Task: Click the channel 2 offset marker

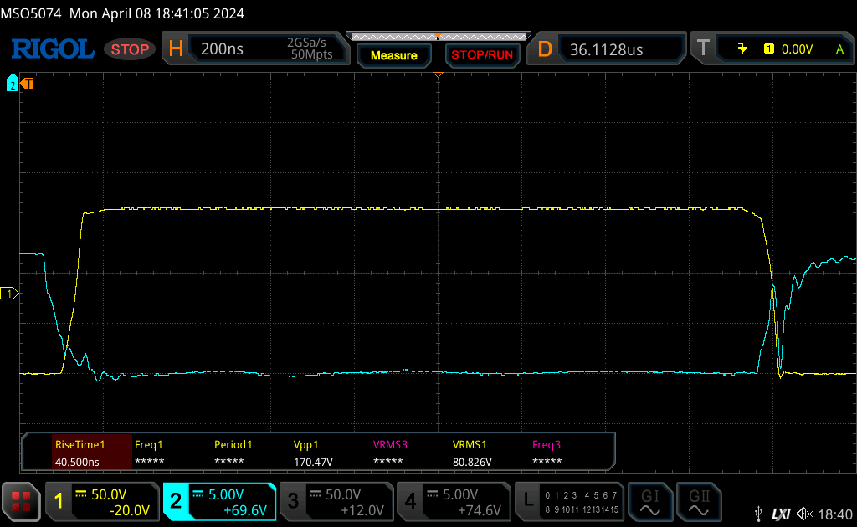Action: 12,83
